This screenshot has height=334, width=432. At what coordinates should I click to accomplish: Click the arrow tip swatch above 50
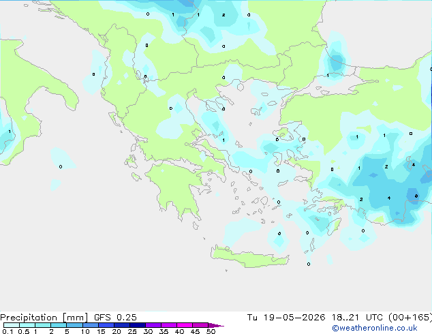coord(215,325)
